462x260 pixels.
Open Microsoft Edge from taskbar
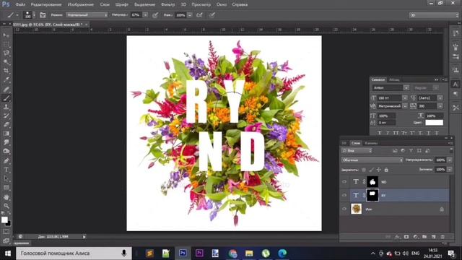coord(282,253)
